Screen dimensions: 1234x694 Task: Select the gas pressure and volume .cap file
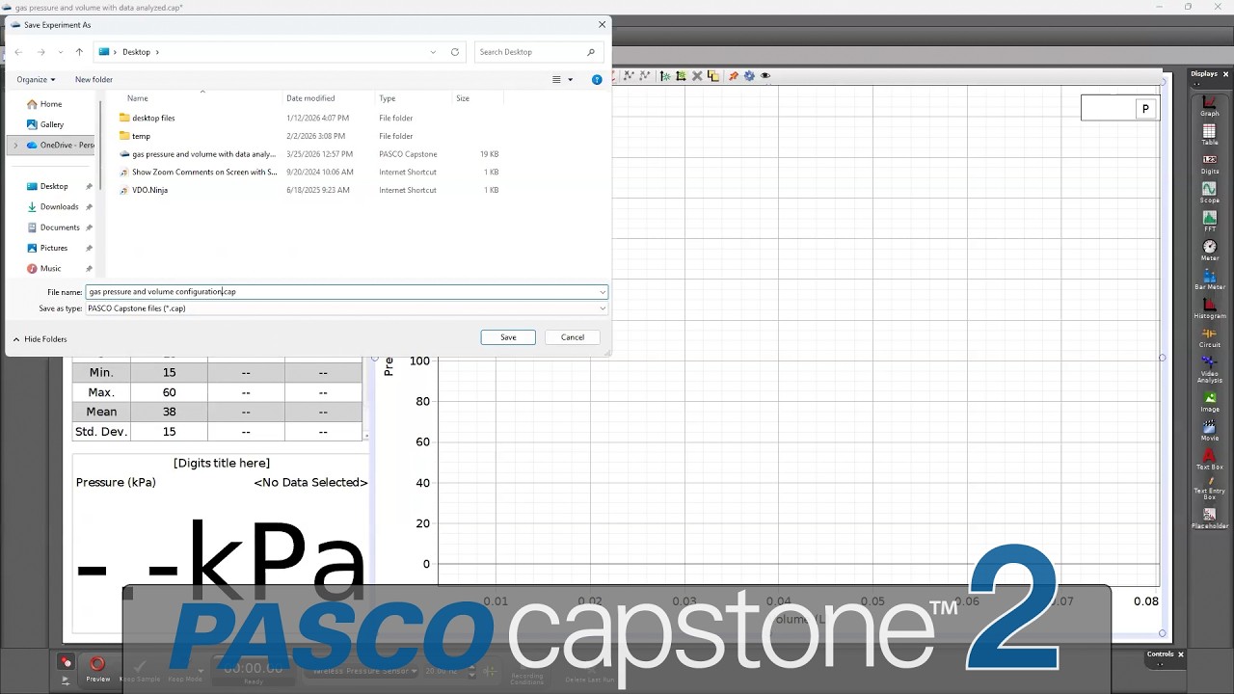click(203, 154)
